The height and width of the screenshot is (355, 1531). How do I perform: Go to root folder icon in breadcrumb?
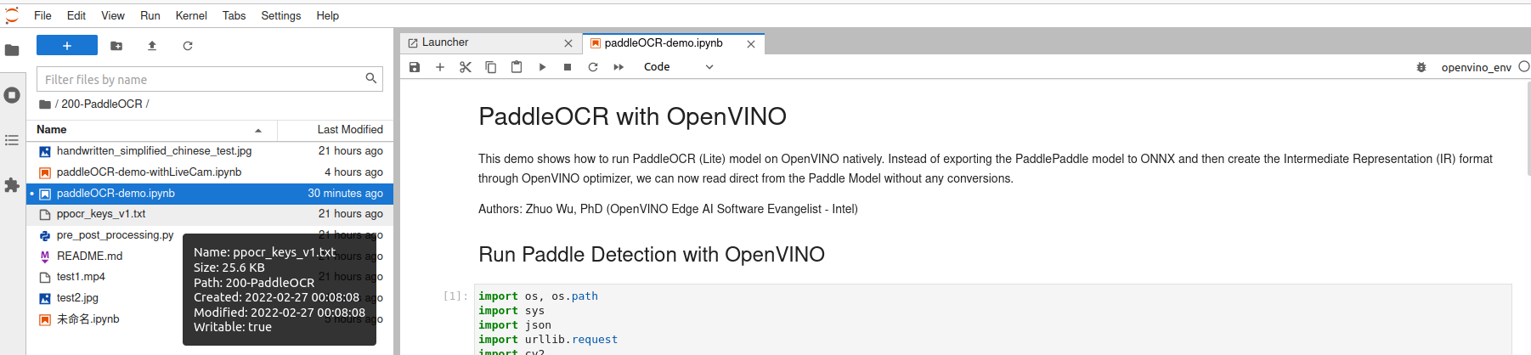(x=45, y=104)
